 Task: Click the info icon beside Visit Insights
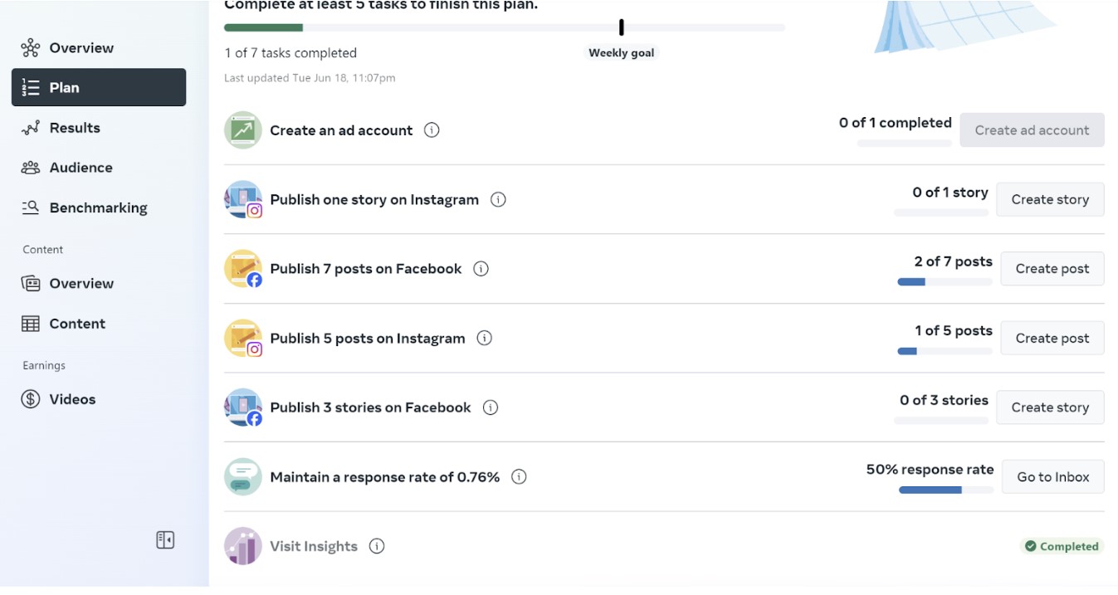tap(377, 546)
